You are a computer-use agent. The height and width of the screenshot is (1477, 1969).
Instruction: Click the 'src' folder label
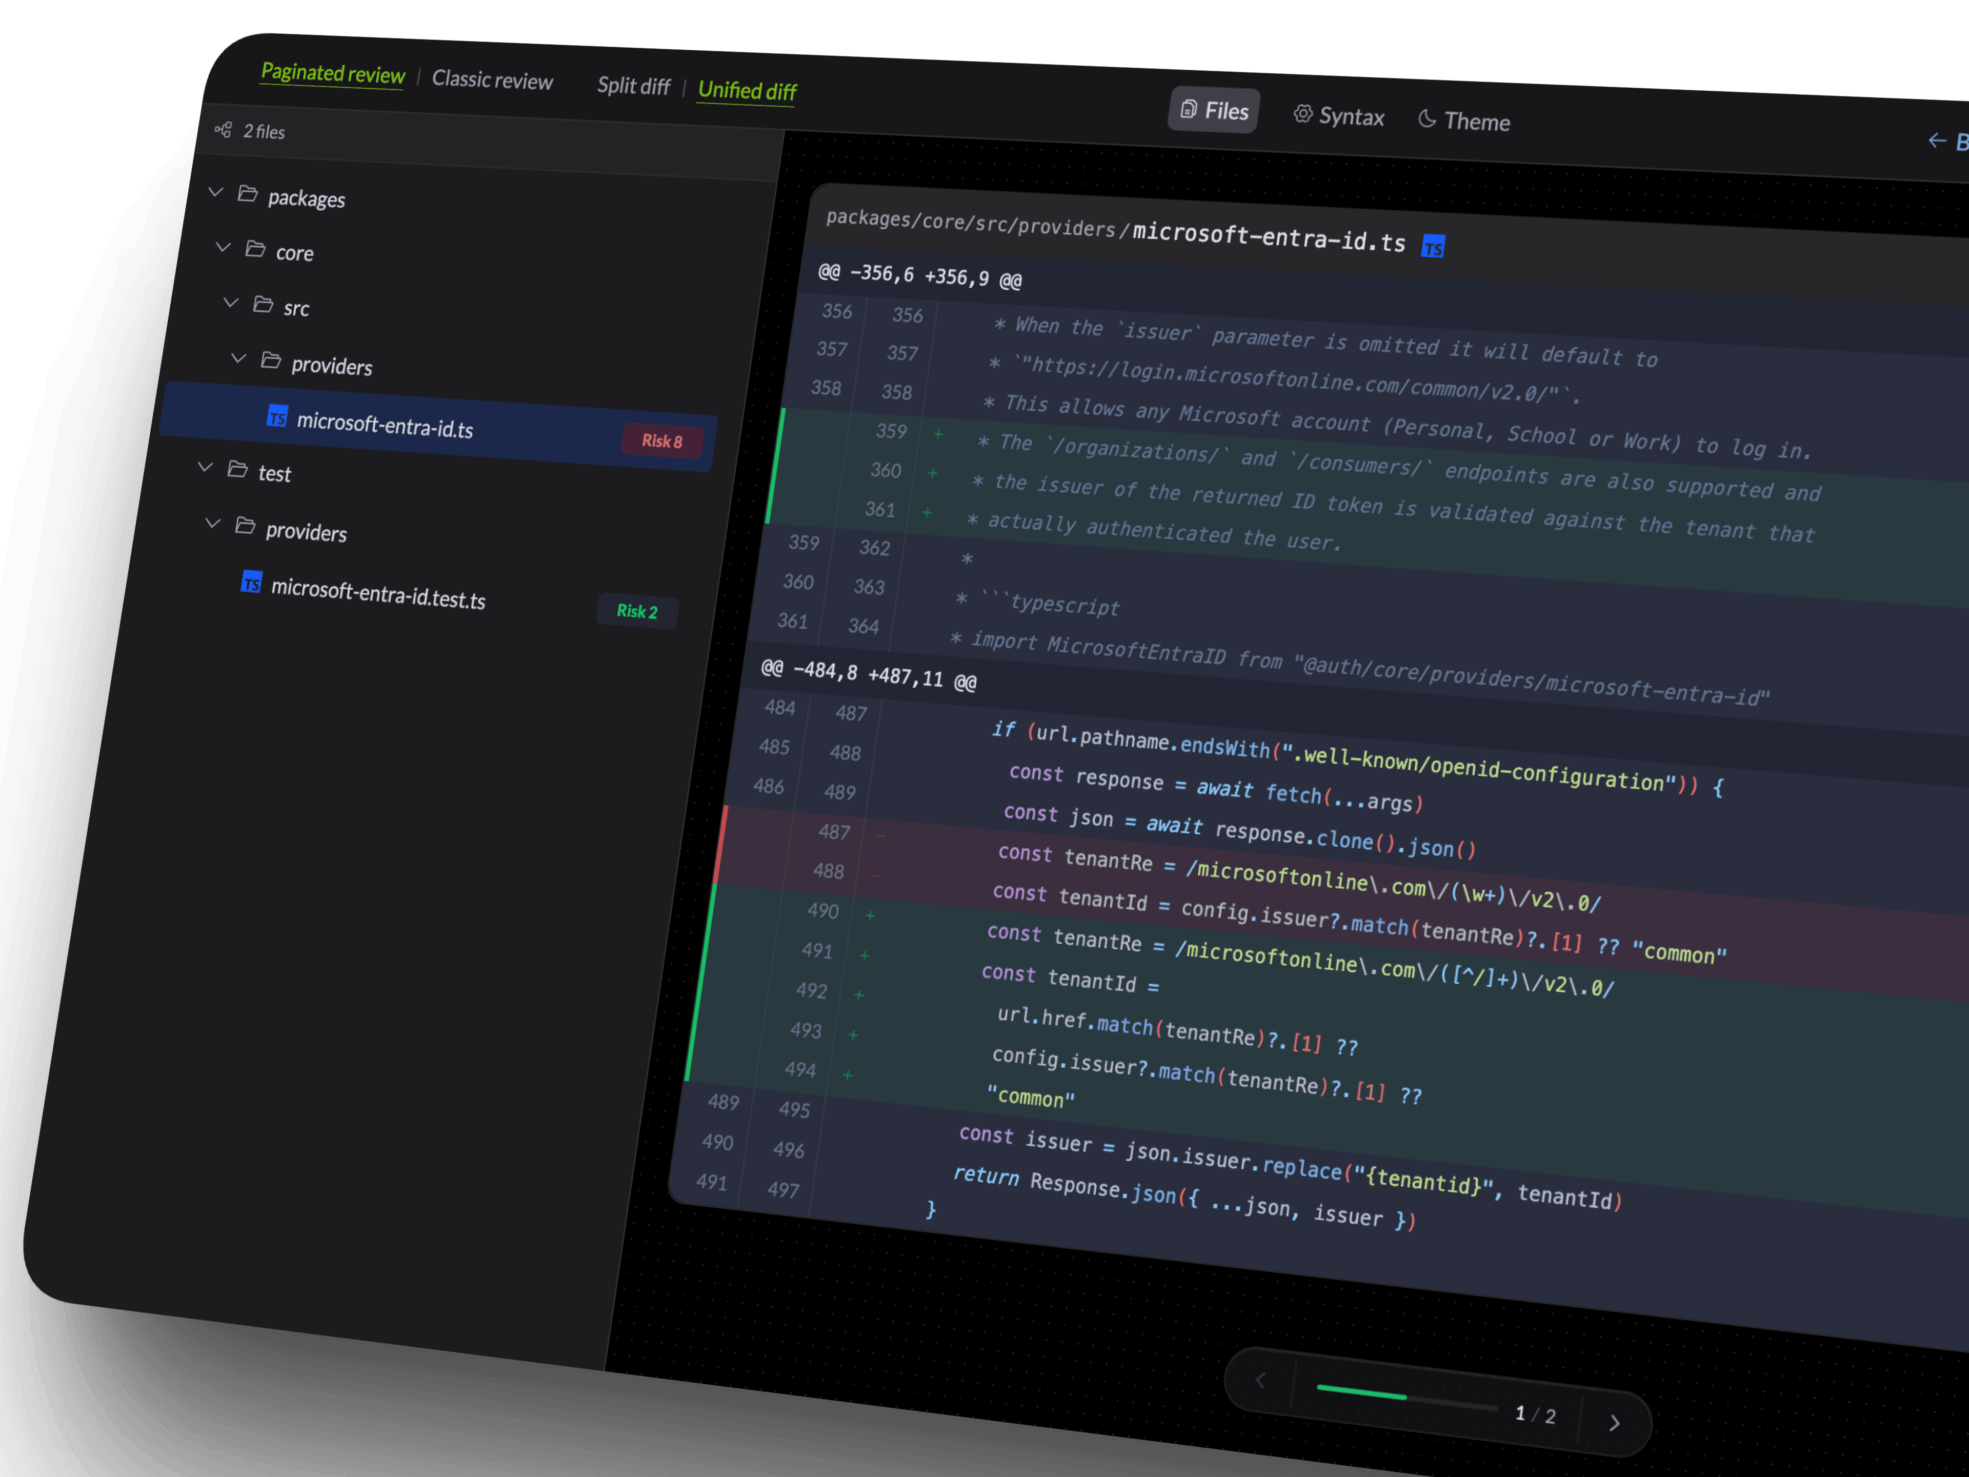click(296, 309)
